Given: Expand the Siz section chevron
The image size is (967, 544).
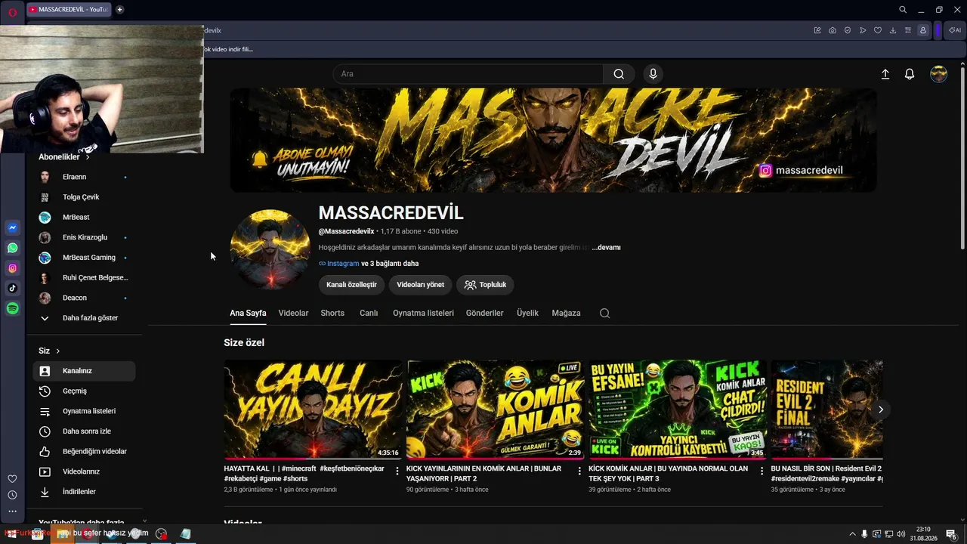Looking at the screenshot, I should click(57, 351).
